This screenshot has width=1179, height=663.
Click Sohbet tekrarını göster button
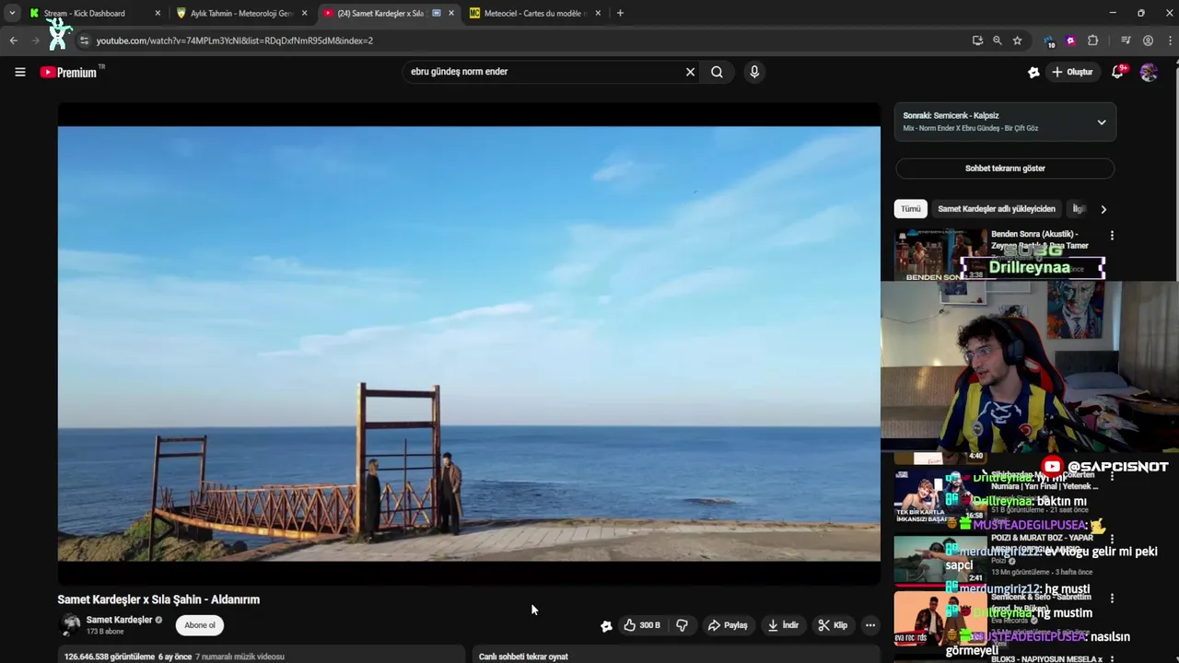click(x=1005, y=169)
